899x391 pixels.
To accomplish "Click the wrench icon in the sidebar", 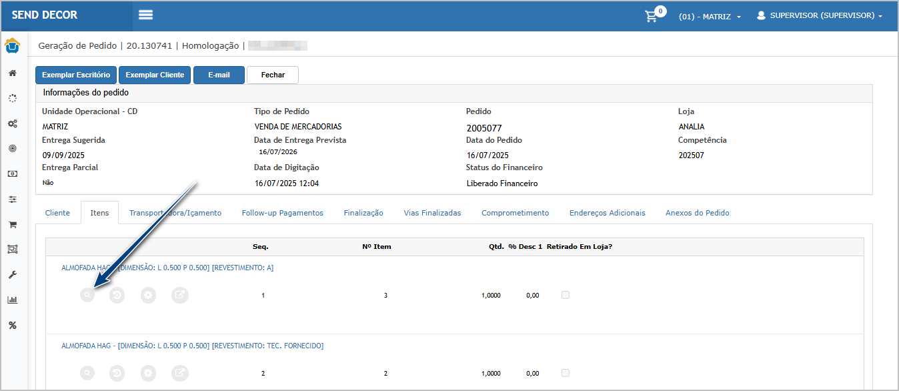I will [12, 274].
